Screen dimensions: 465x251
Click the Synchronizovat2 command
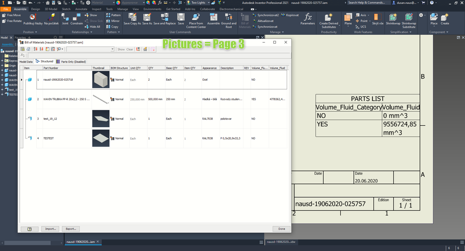(266, 15)
